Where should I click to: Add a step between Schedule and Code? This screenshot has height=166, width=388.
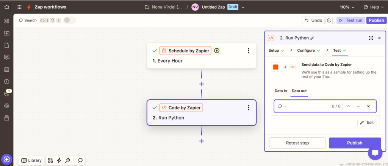(202, 84)
